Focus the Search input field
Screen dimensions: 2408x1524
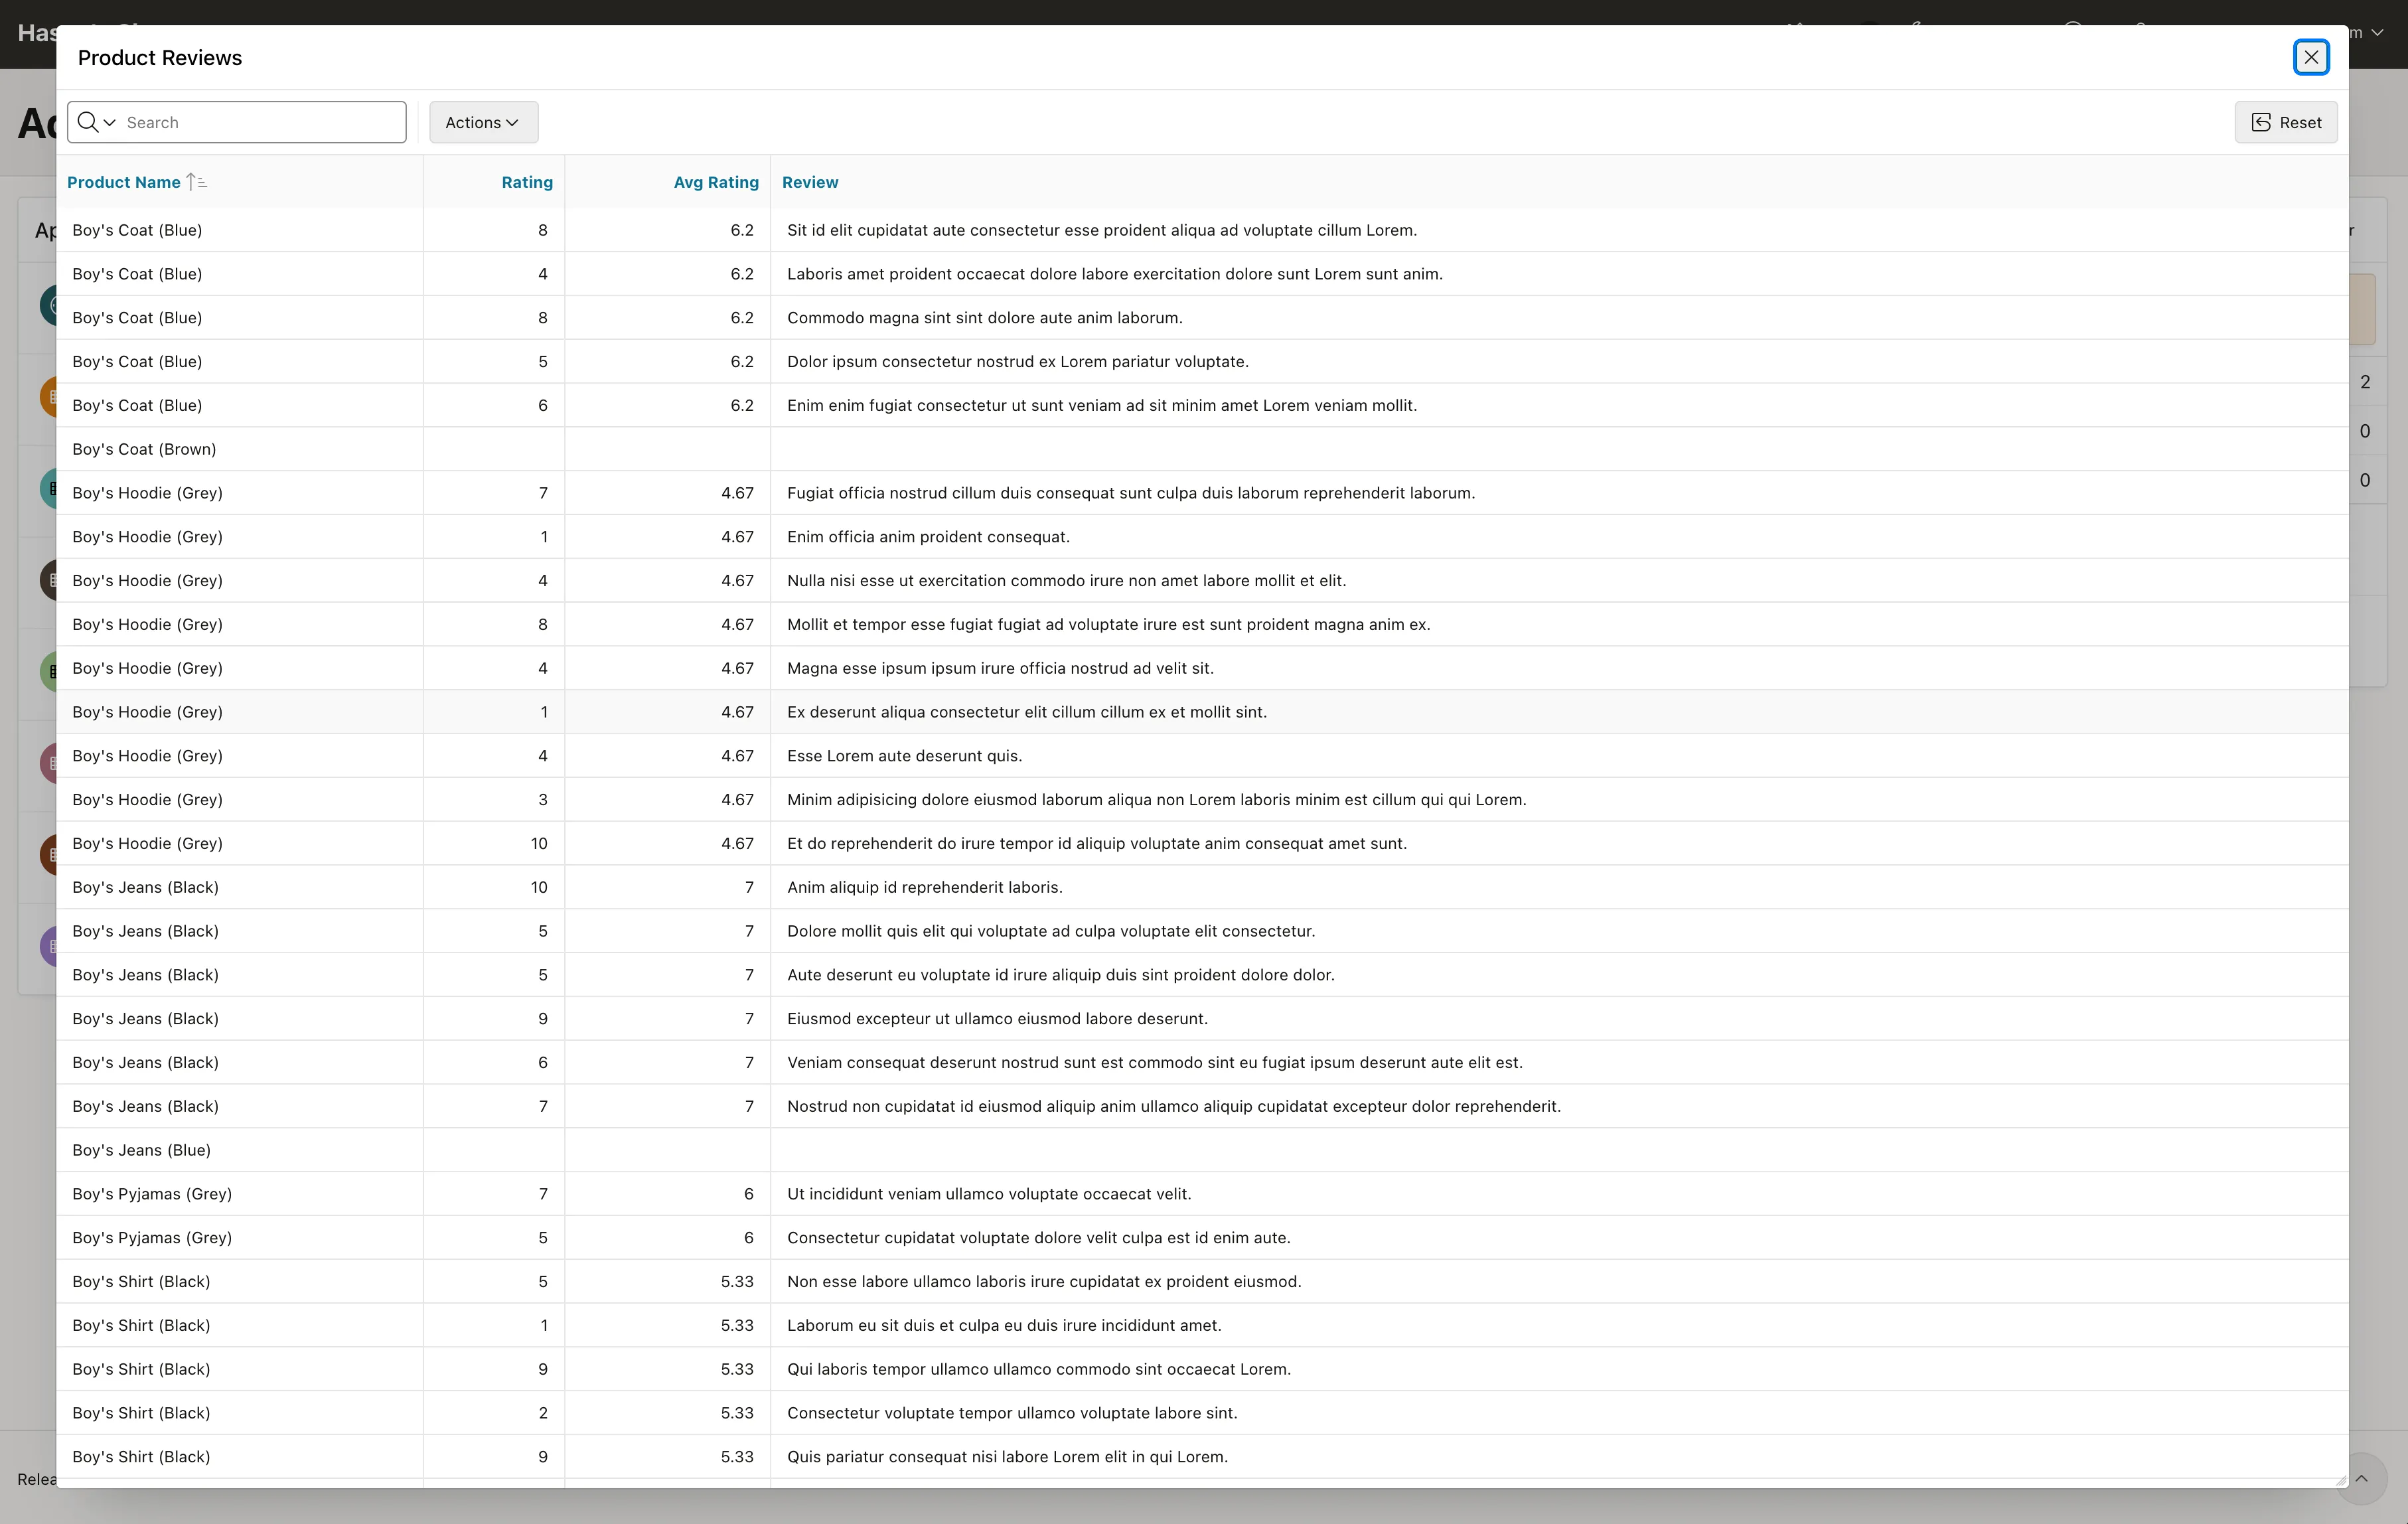(262, 122)
